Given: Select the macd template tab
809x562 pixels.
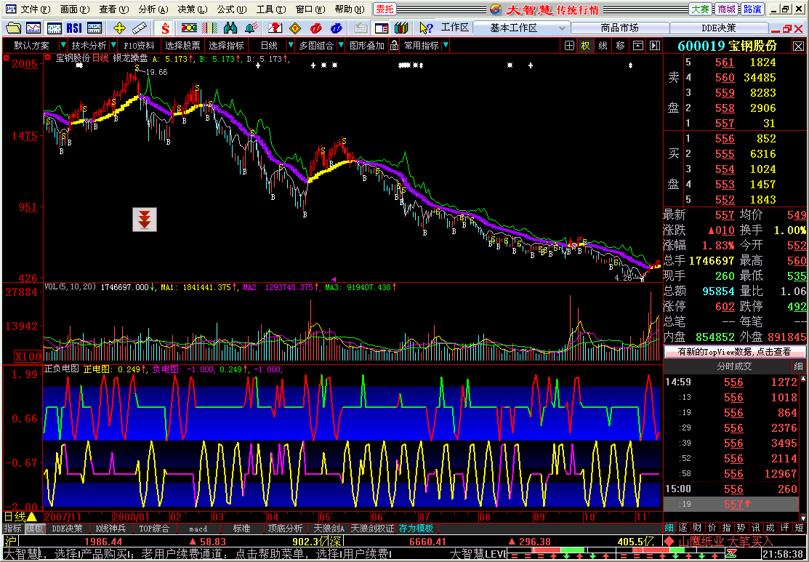Looking at the screenshot, I should [x=198, y=529].
